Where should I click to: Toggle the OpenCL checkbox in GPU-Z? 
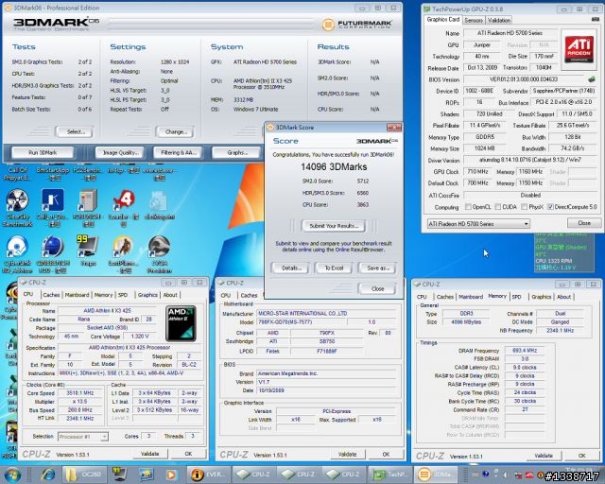[x=468, y=207]
